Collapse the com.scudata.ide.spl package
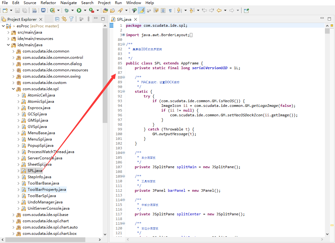335x243 pixels. point(14,89)
